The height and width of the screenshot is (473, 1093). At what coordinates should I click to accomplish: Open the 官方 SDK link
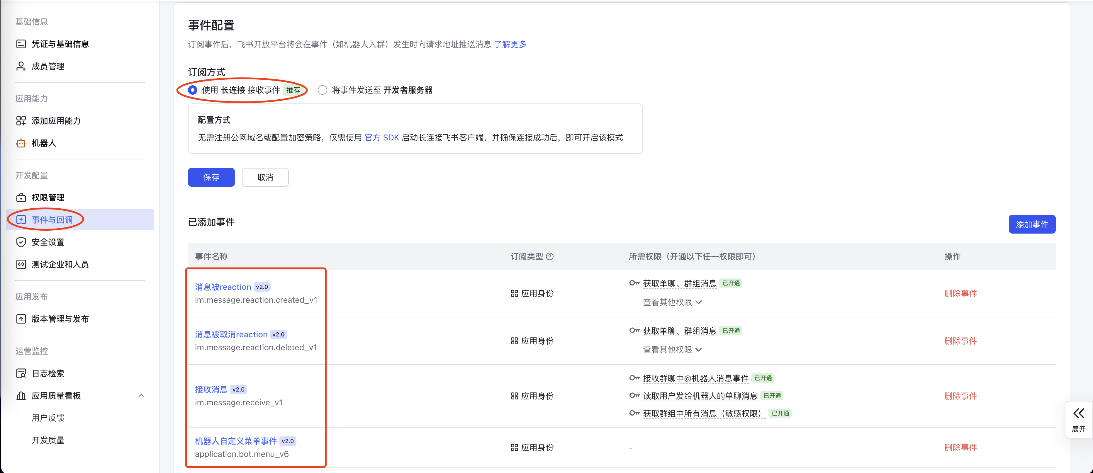click(381, 137)
